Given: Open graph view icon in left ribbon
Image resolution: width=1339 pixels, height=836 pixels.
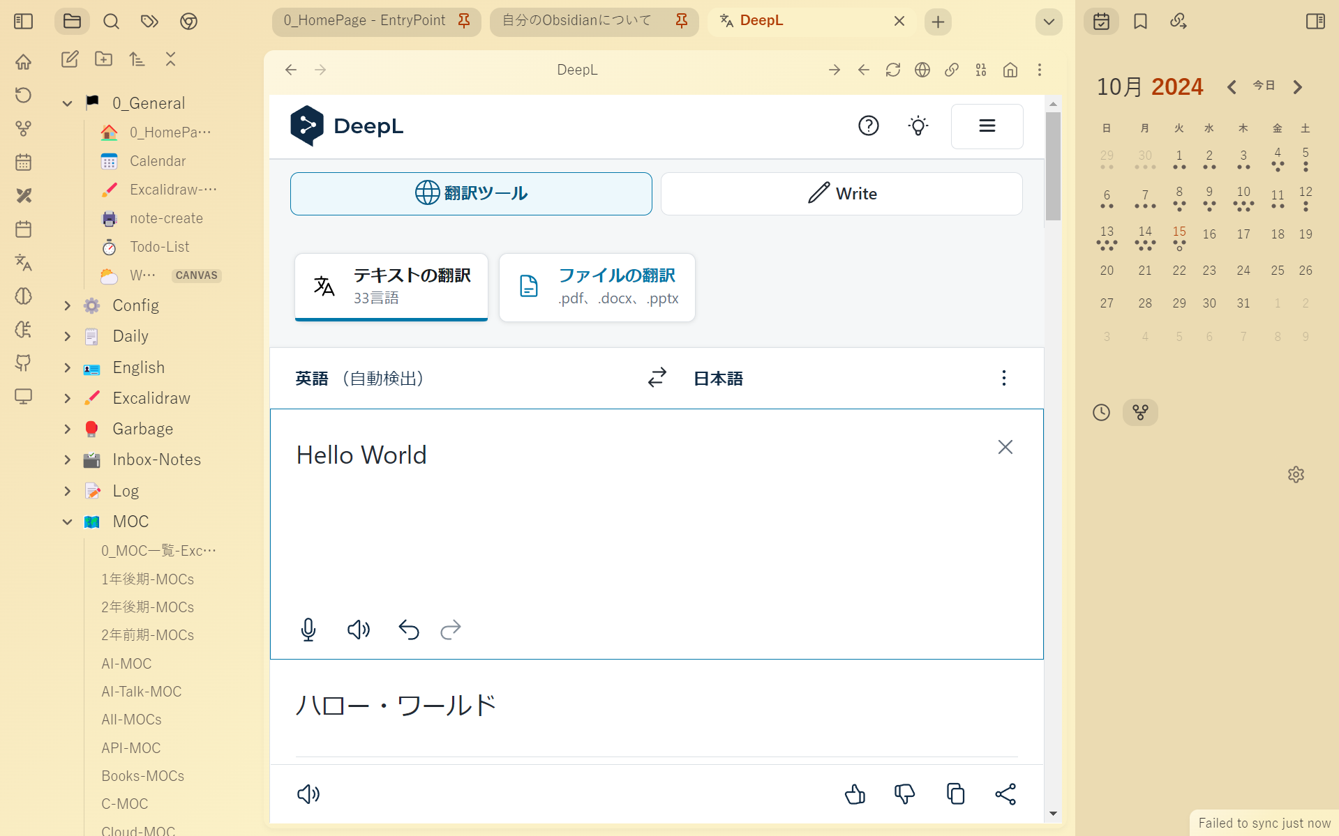Looking at the screenshot, I should (x=23, y=129).
